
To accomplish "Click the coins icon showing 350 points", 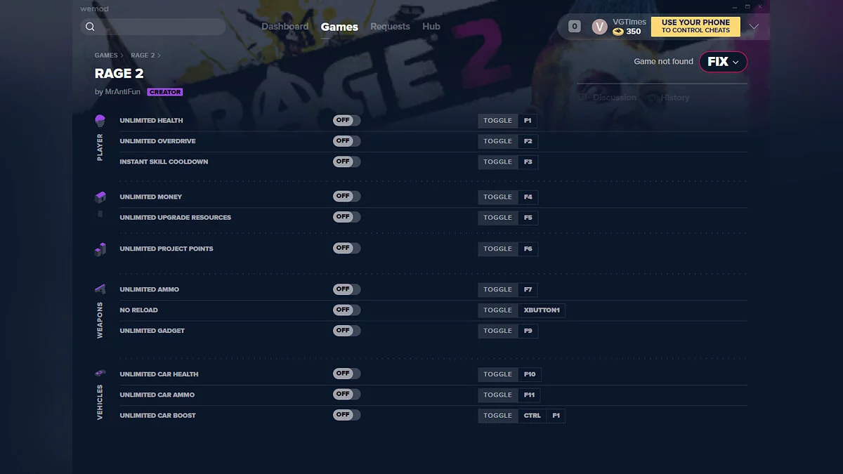I will pyautogui.click(x=617, y=31).
